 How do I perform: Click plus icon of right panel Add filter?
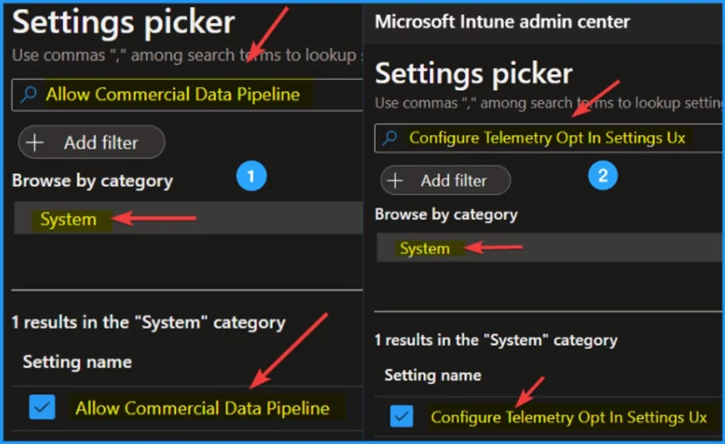[395, 180]
